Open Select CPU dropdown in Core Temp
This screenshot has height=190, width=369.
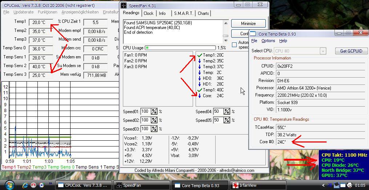click(300, 51)
